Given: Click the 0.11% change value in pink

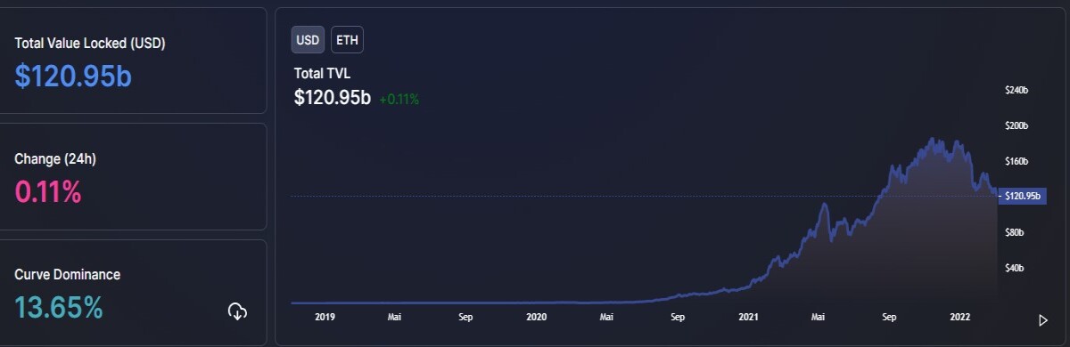Looking at the screenshot, I should pyautogui.click(x=48, y=191).
